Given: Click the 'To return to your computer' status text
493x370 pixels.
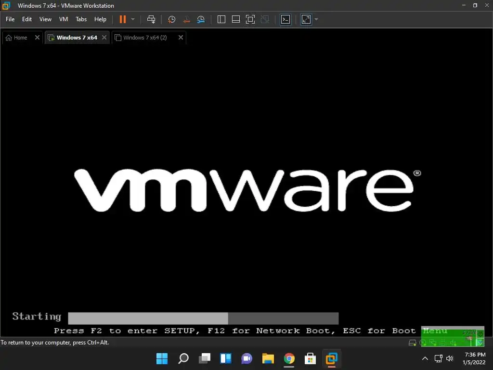Looking at the screenshot, I should (55, 343).
